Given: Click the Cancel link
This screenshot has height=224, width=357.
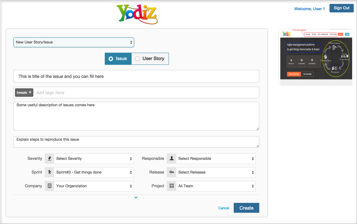Looking at the screenshot, I should [224, 208].
